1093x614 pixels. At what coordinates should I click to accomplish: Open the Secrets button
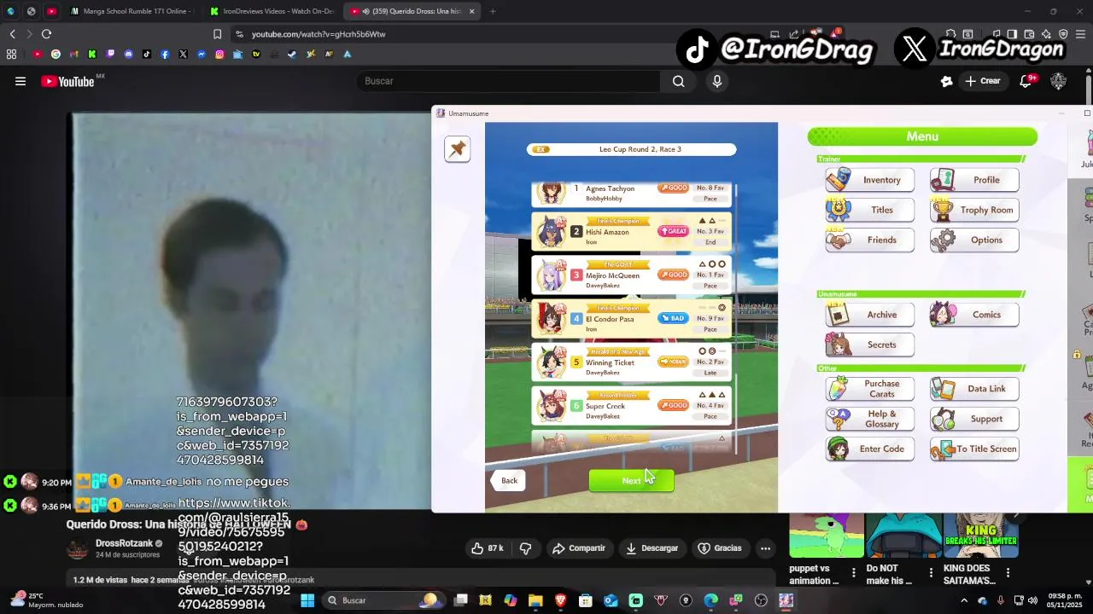870,345
